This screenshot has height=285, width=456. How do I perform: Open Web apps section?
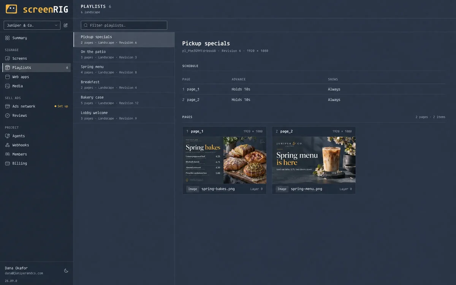[x=36, y=77]
